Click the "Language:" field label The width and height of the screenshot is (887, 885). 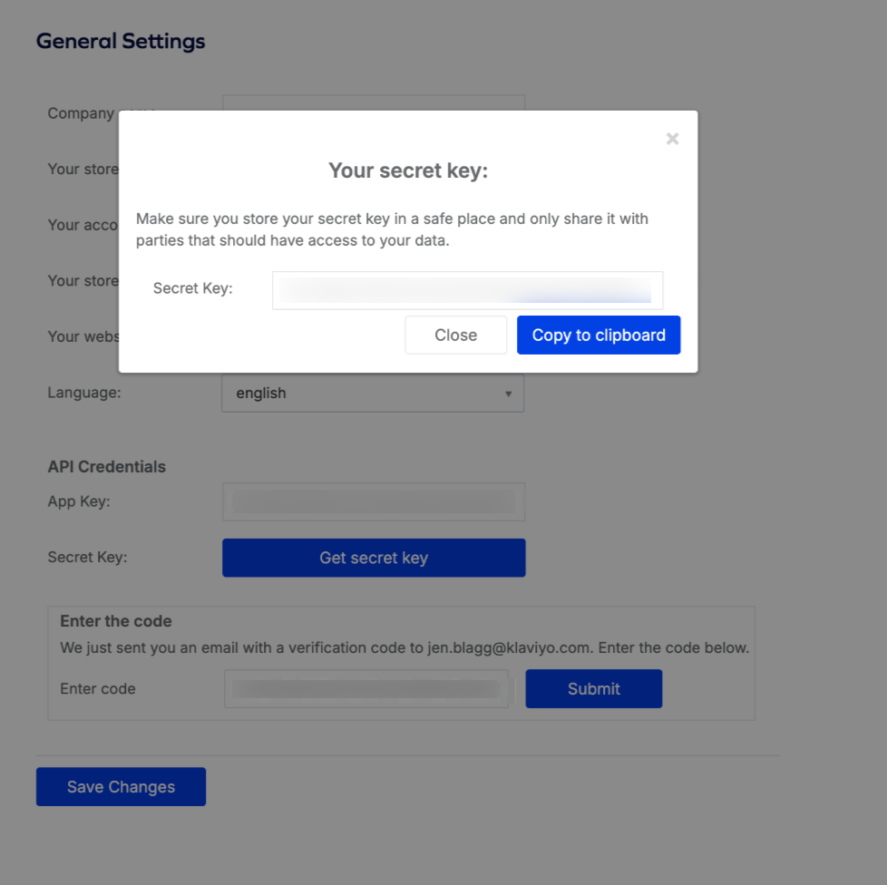pos(84,393)
